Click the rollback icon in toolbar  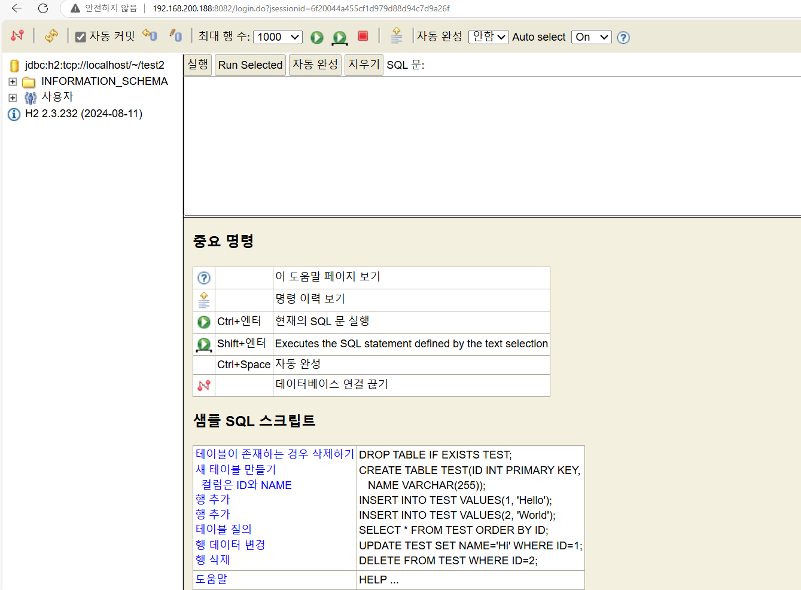(150, 36)
